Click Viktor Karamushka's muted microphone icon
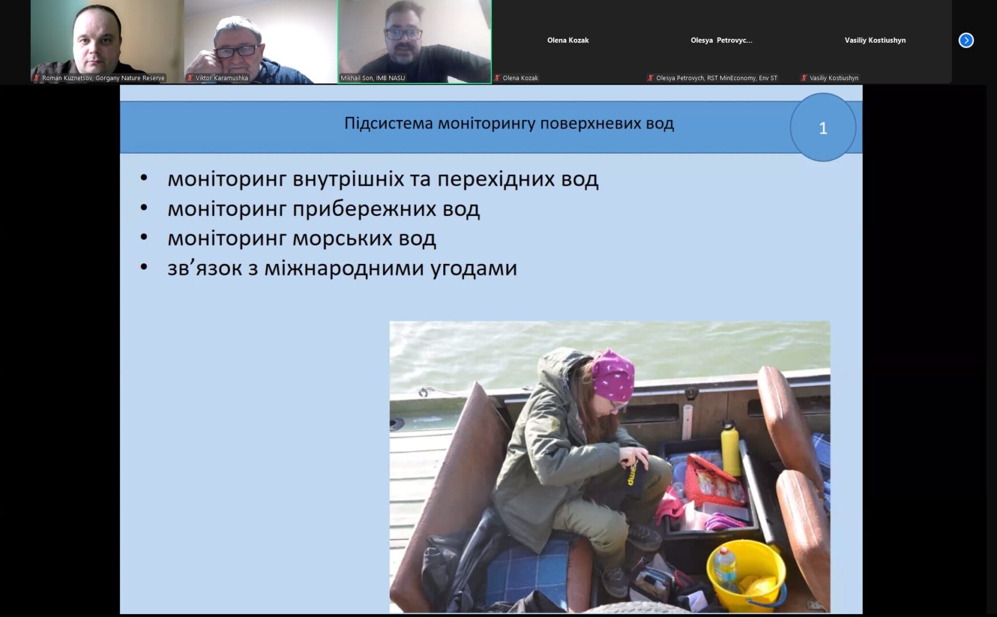 190,78
